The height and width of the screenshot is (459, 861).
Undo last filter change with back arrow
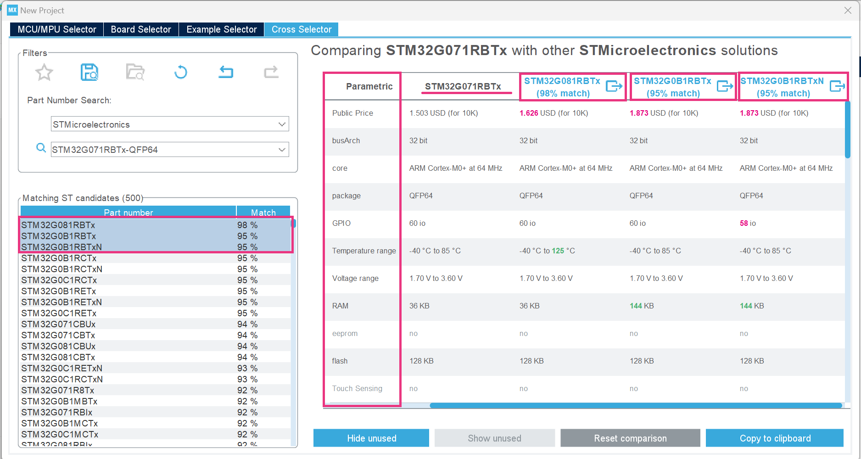coord(225,72)
